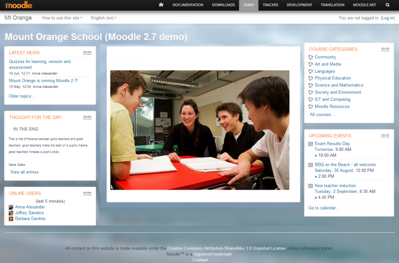Click the Community category icon
Screen dimensions: 399x263
[x=311, y=57]
